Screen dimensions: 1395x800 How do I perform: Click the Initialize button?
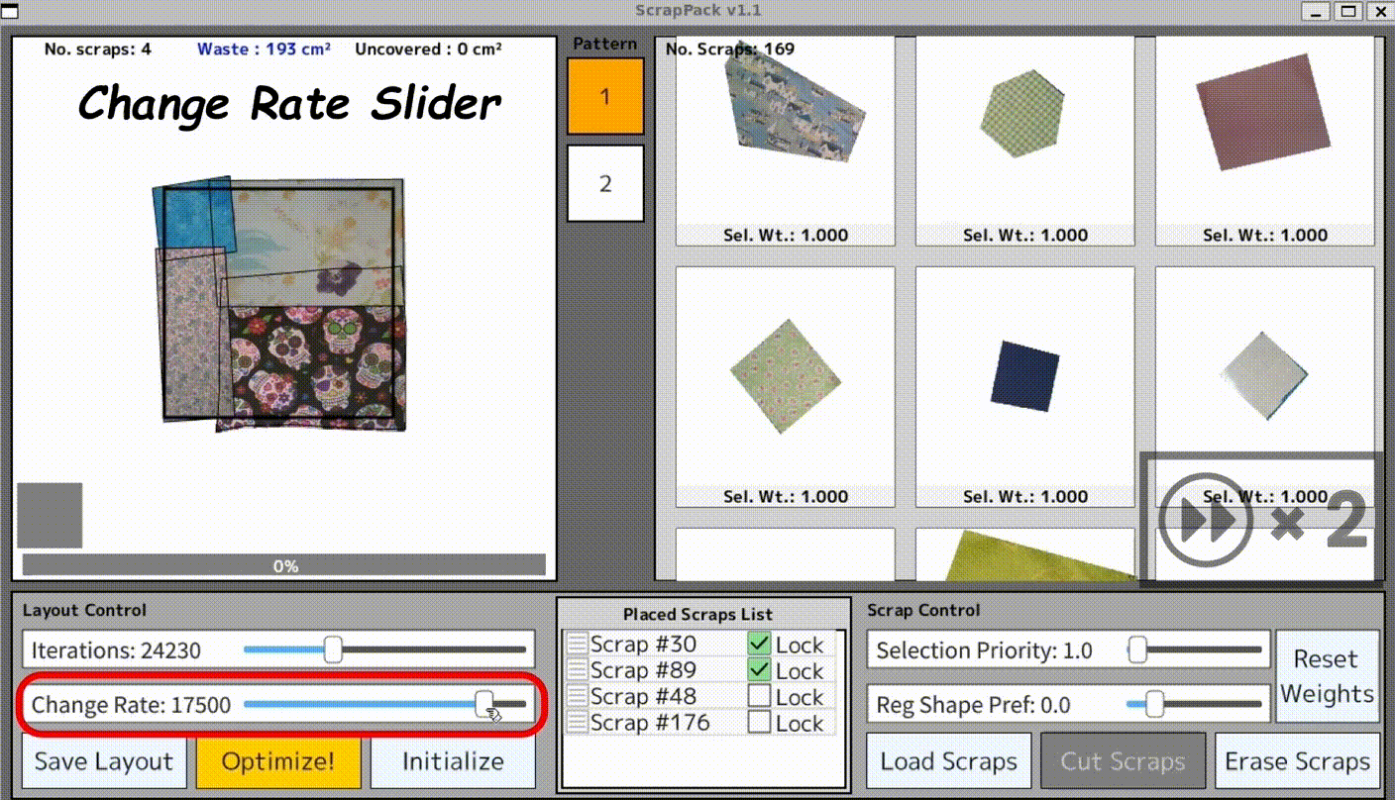click(453, 761)
